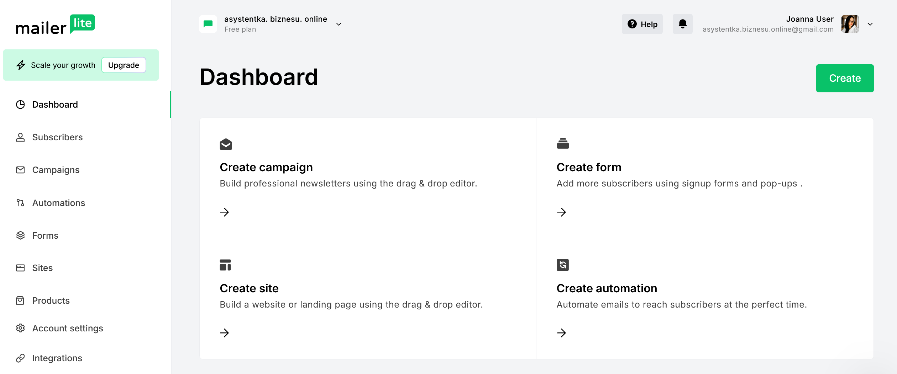897x374 pixels.
Task: Select the Subscribers sidebar icon
Action: [x=20, y=137]
